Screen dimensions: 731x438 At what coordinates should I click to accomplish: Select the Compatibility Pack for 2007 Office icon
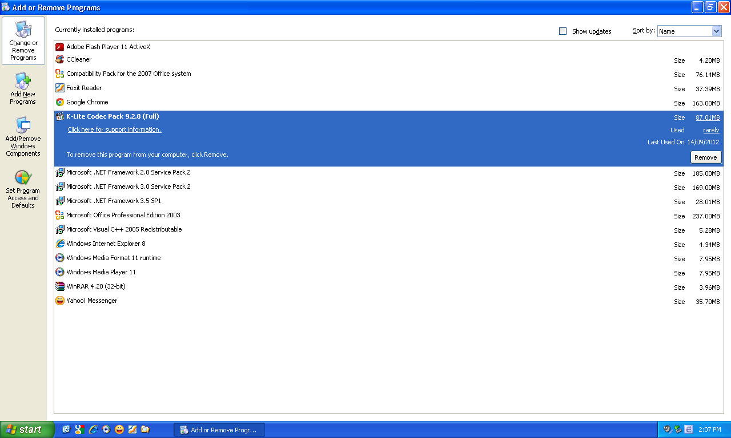(x=60, y=74)
